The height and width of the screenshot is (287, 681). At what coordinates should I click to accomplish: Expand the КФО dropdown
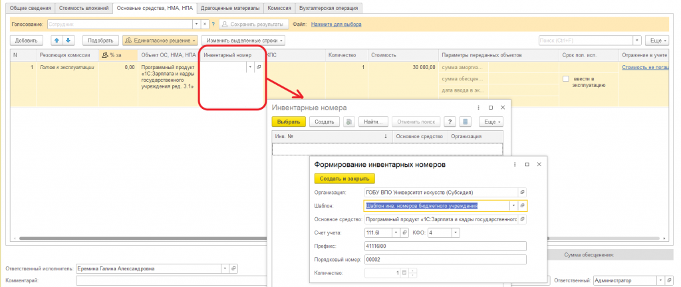456,233
